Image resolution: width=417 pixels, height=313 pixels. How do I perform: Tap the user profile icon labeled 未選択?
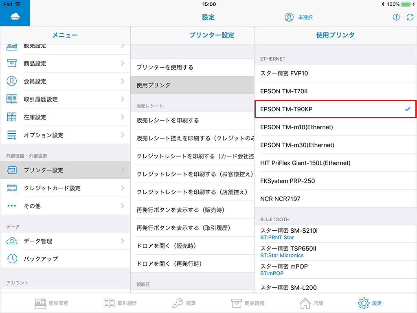289,17
